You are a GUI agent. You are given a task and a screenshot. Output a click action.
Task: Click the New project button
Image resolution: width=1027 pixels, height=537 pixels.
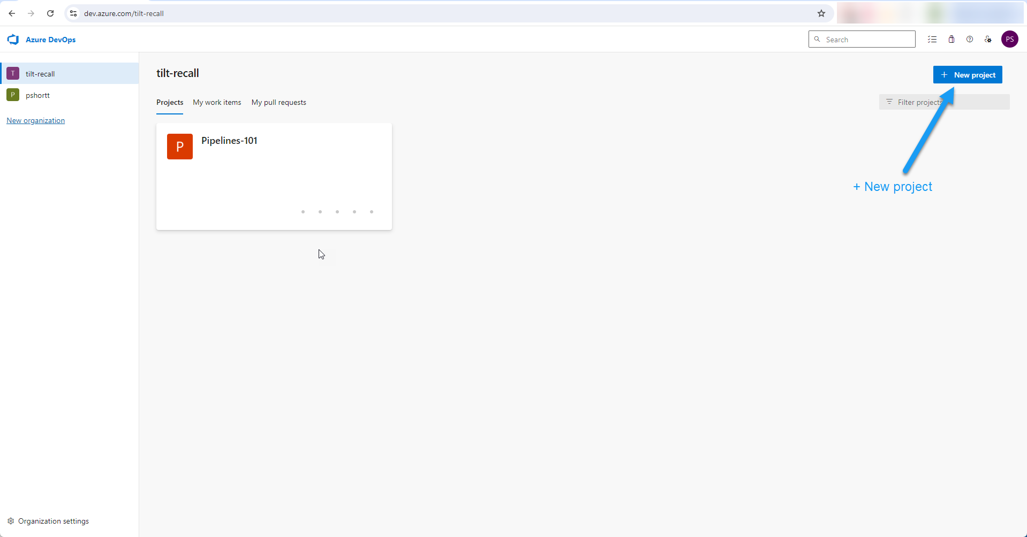967,75
